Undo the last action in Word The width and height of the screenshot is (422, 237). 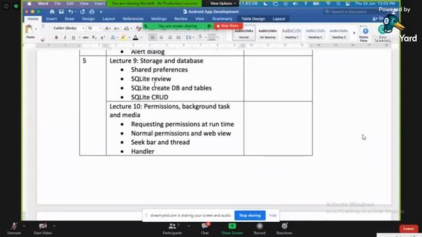[x=71, y=12]
